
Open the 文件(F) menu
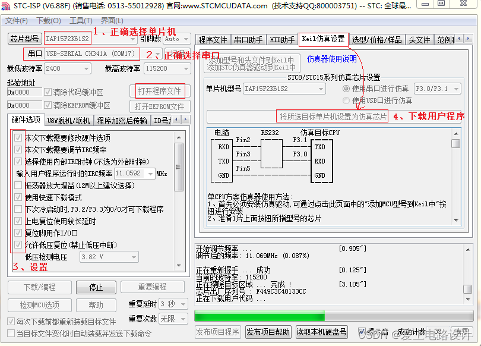coord(17,21)
